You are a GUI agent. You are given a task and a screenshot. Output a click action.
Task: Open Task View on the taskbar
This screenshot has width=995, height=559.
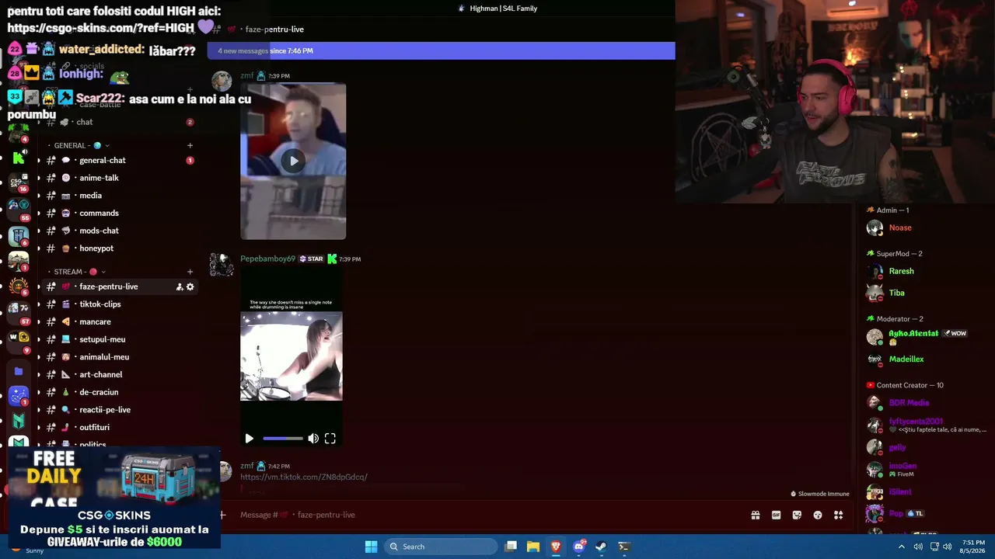click(511, 547)
